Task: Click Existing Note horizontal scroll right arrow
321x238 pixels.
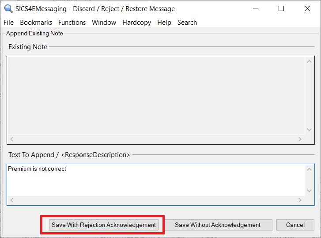Action: [300, 139]
